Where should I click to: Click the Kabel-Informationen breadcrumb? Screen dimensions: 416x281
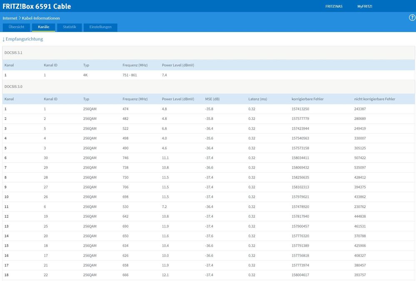click(x=41, y=18)
